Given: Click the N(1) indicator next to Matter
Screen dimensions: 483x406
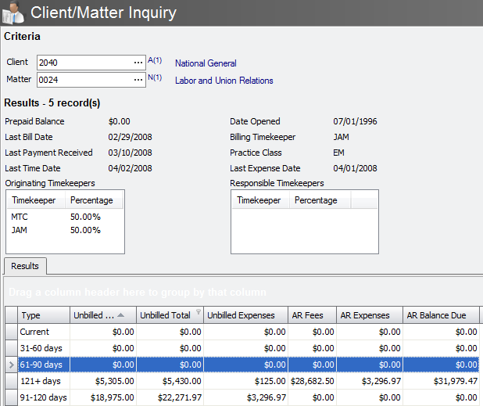Looking at the screenshot, I should click(x=154, y=77).
